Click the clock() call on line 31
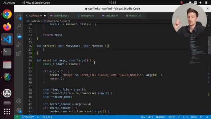The width and height of the screenshot is (211, 119). (x=75, y=64)
